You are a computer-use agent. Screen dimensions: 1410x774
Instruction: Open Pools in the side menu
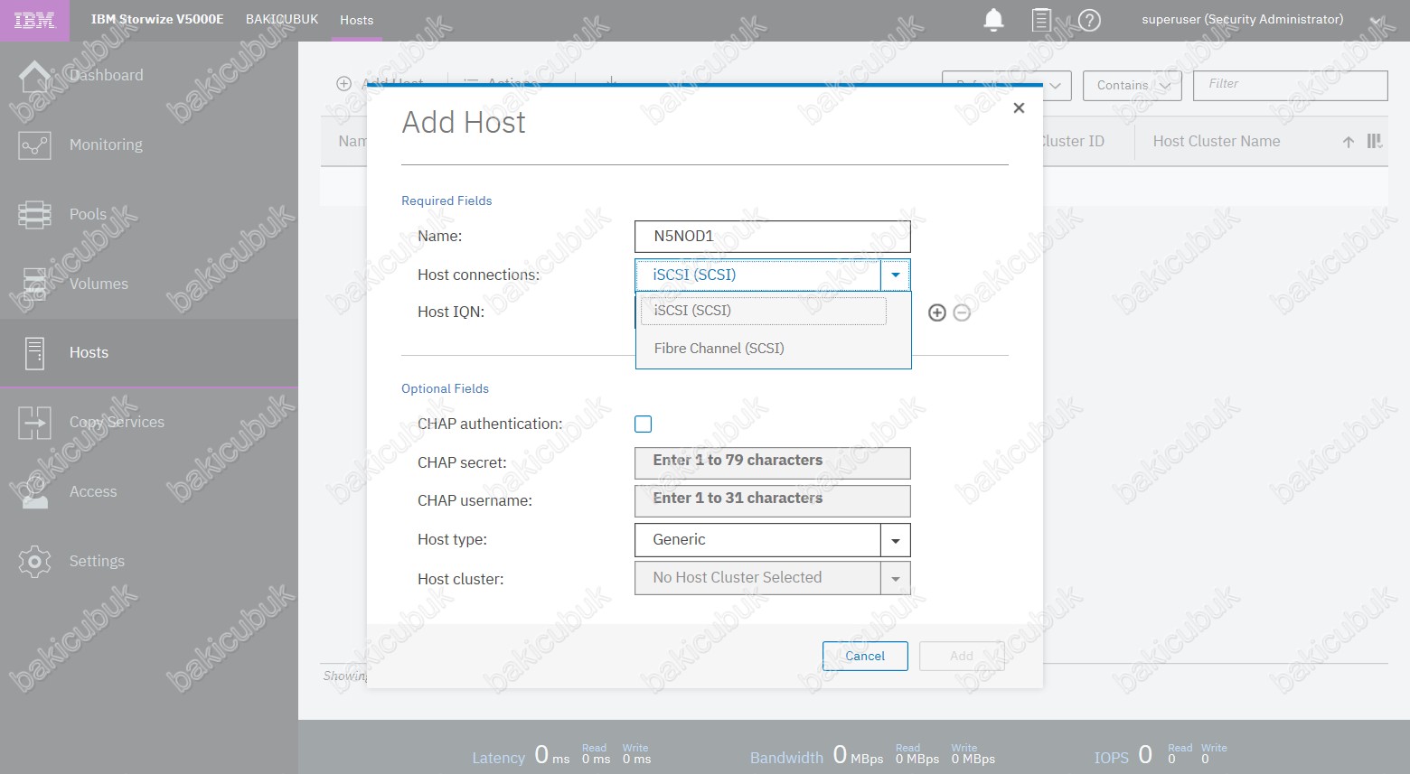pos(88,214)
